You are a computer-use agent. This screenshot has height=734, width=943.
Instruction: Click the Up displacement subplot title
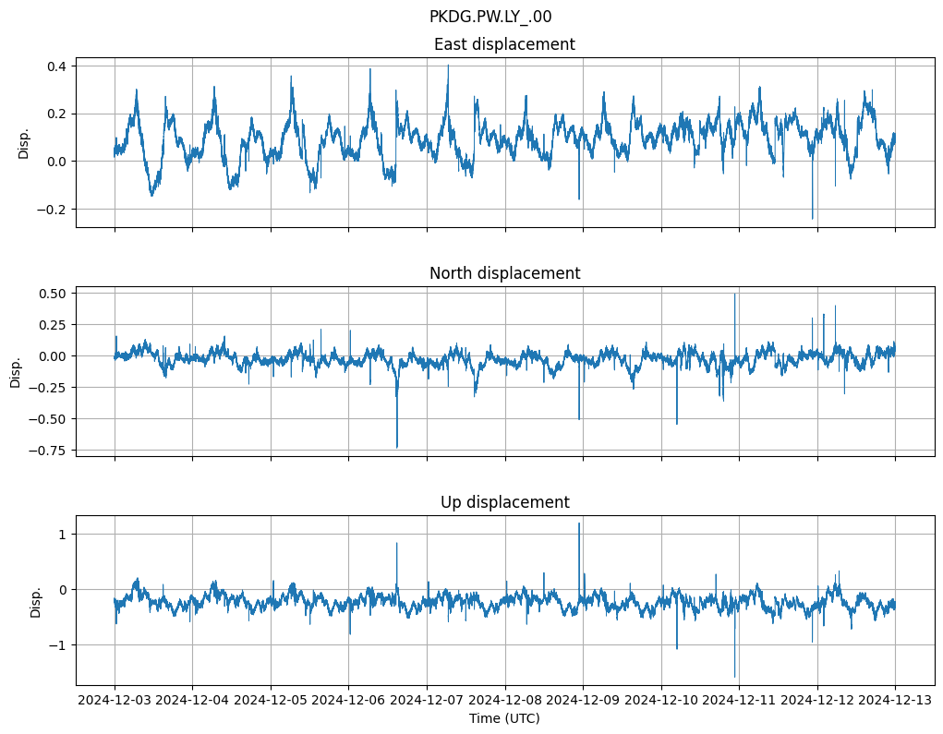tap(504, 502)
